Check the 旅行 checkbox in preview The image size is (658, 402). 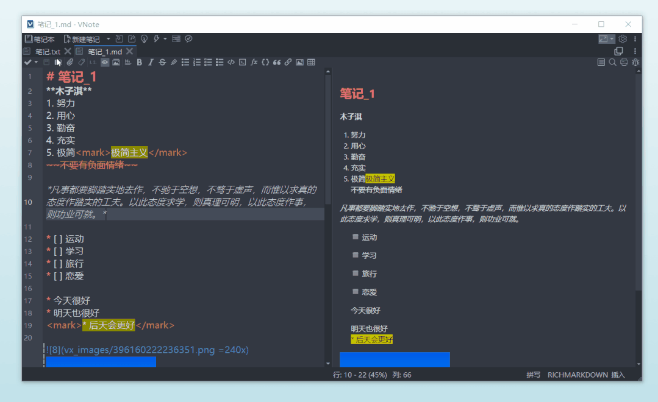click(356, 273)
